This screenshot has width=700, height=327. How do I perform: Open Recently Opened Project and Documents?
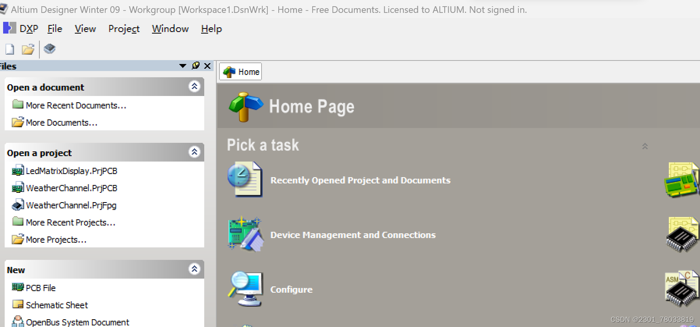pos(361,180)
